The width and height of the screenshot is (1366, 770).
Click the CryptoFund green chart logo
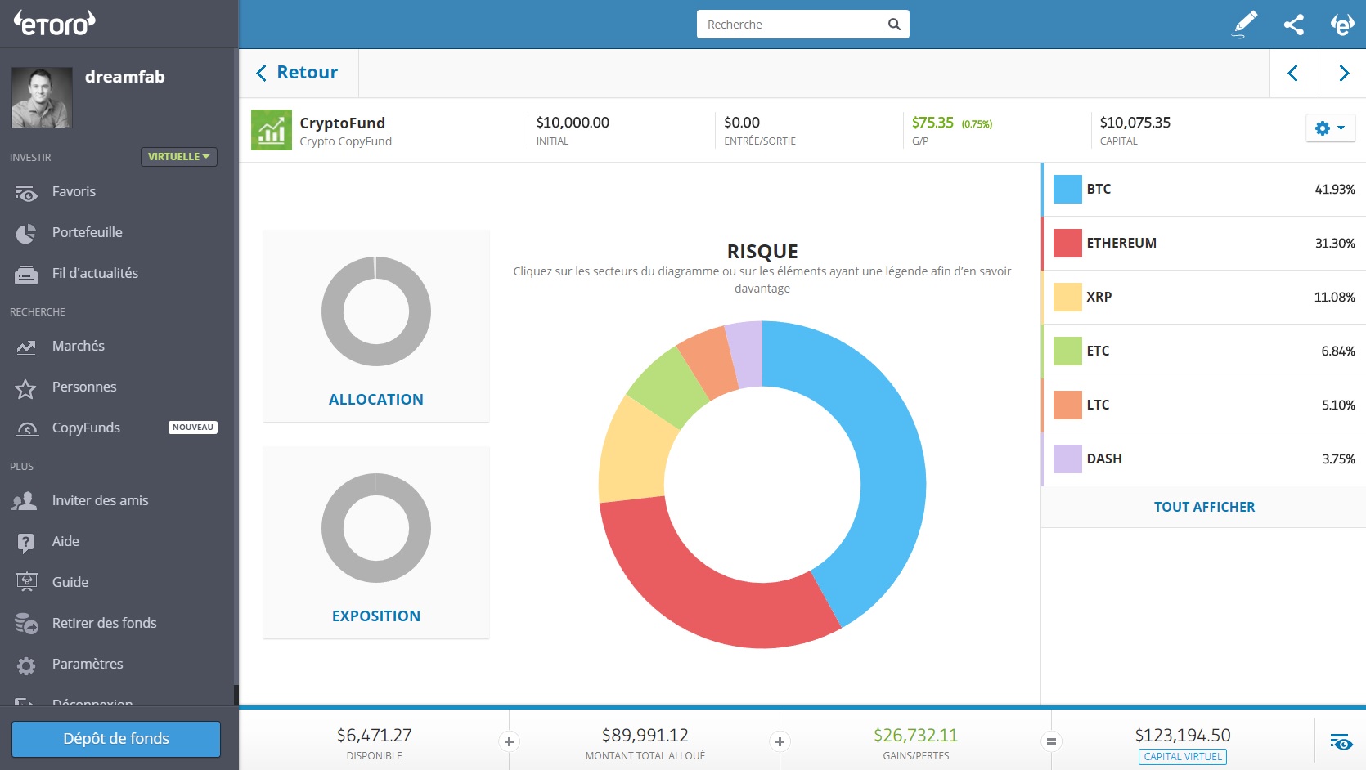click(x=271, y=130)
